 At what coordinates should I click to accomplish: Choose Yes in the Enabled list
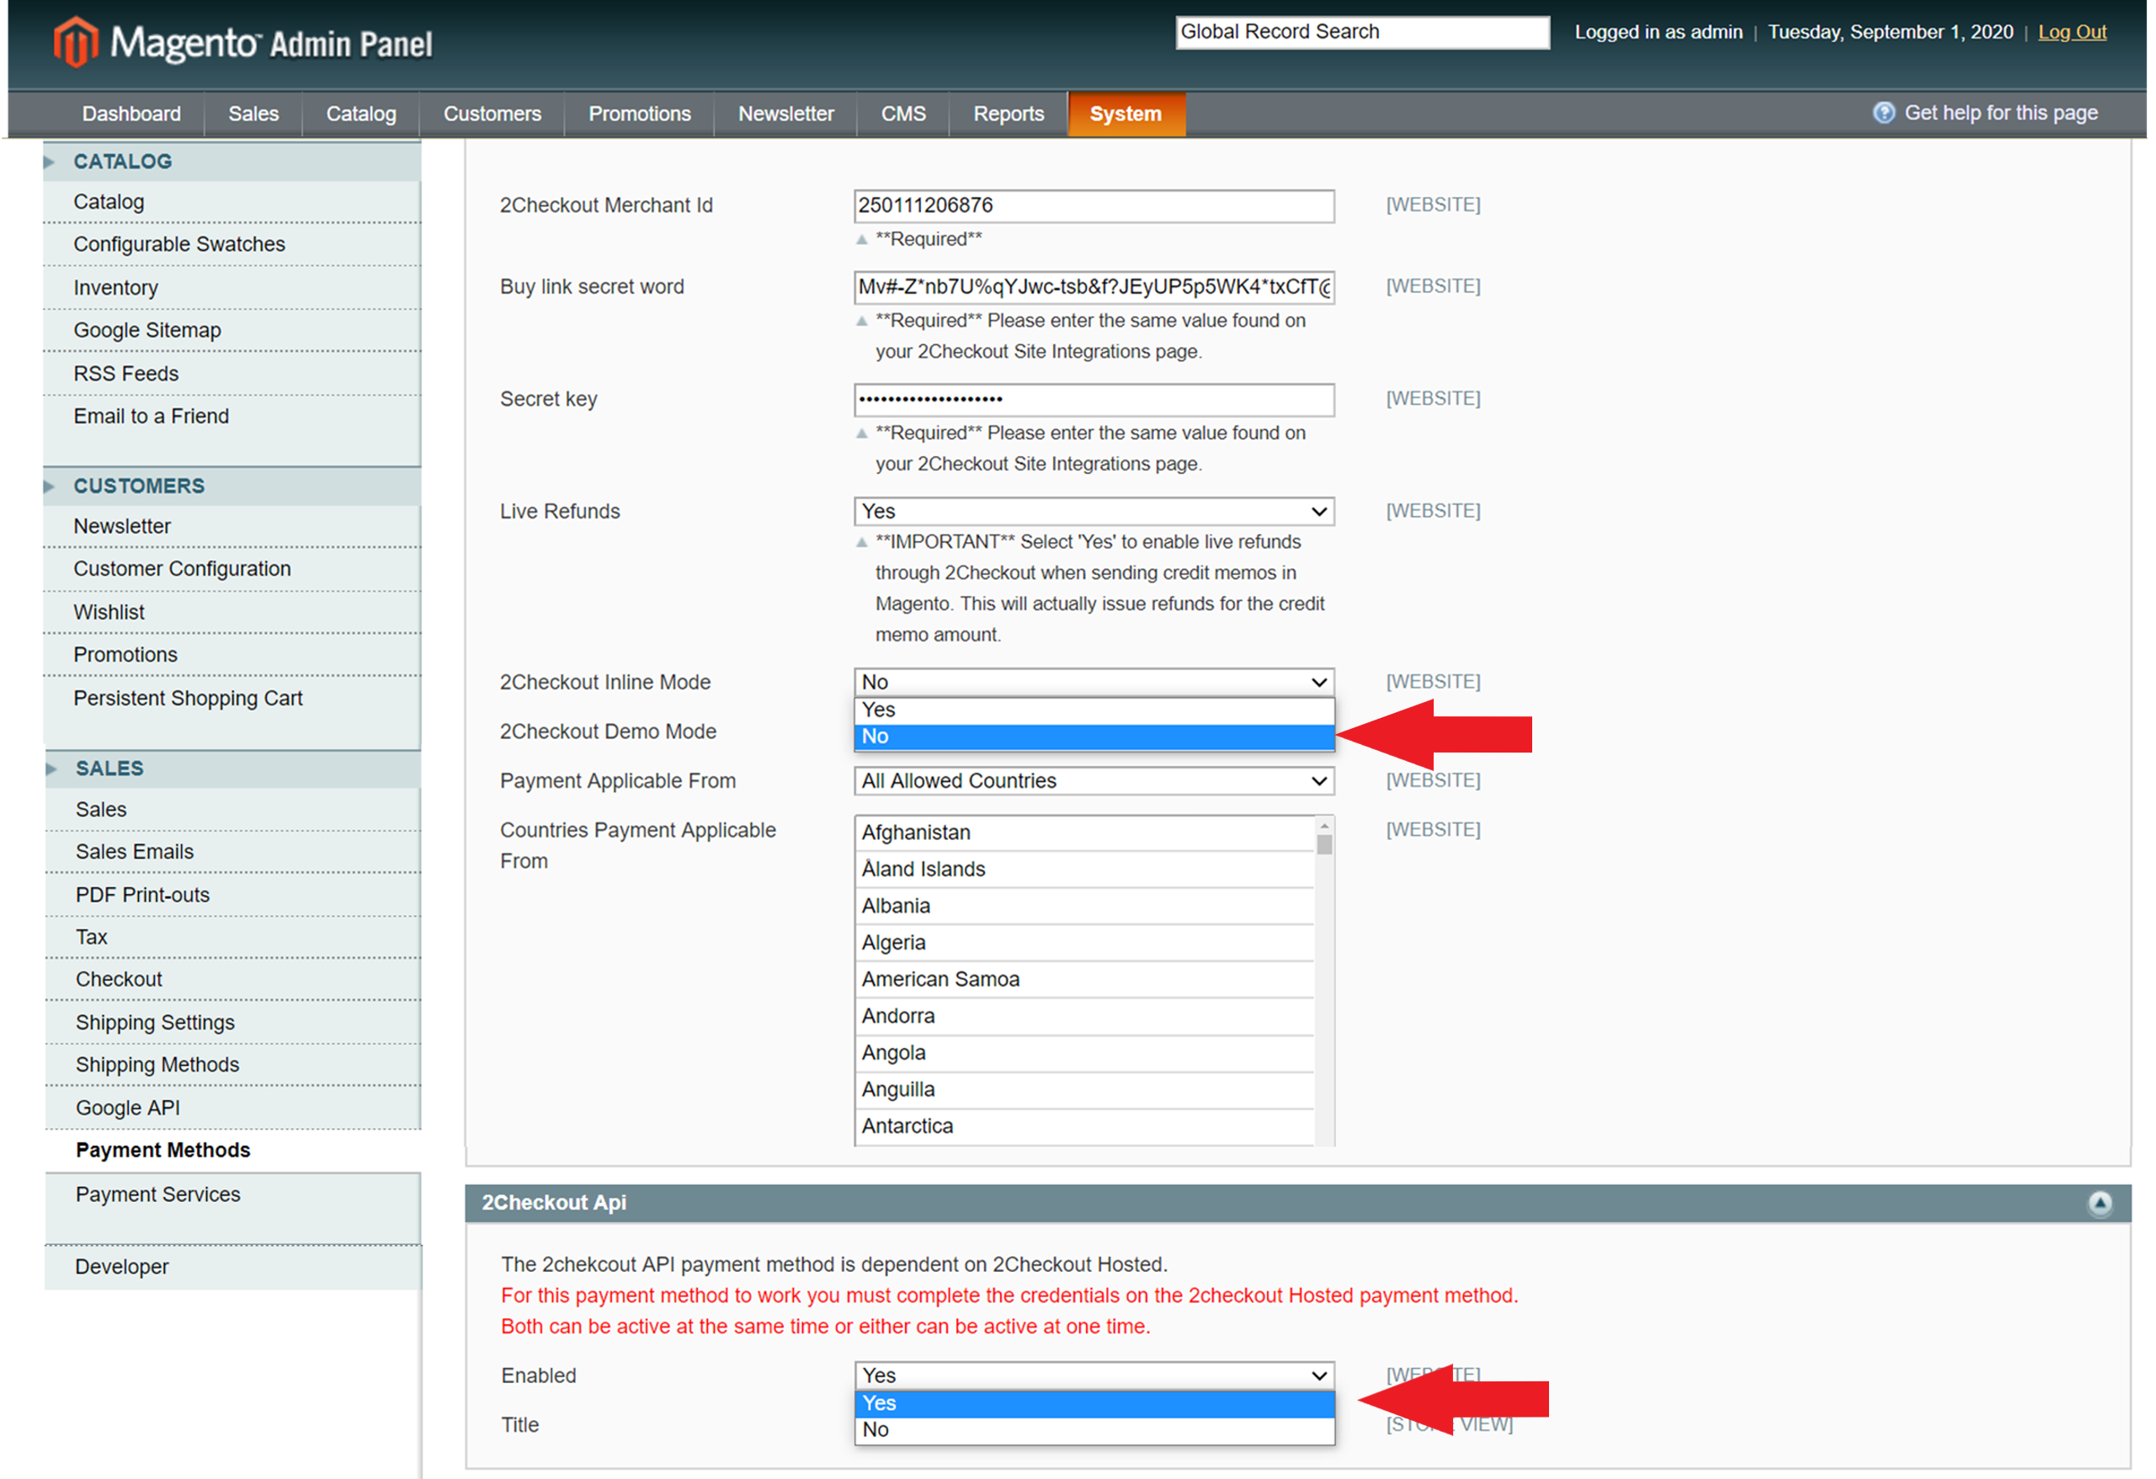point(1094,1404)
